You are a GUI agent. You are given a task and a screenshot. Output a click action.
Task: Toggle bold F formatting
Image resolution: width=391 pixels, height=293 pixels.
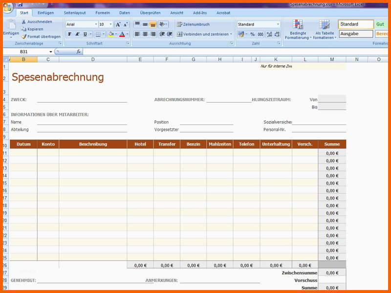click(x=69, y=34)
